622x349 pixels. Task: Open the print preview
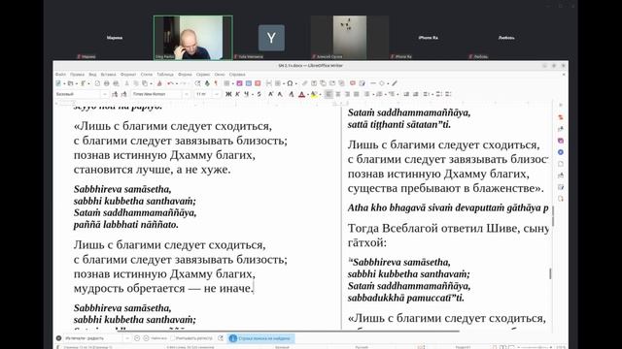click(117, 83)
